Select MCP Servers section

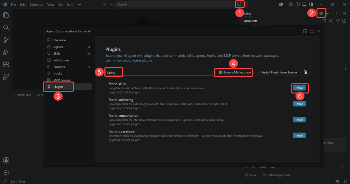point(68,80)
